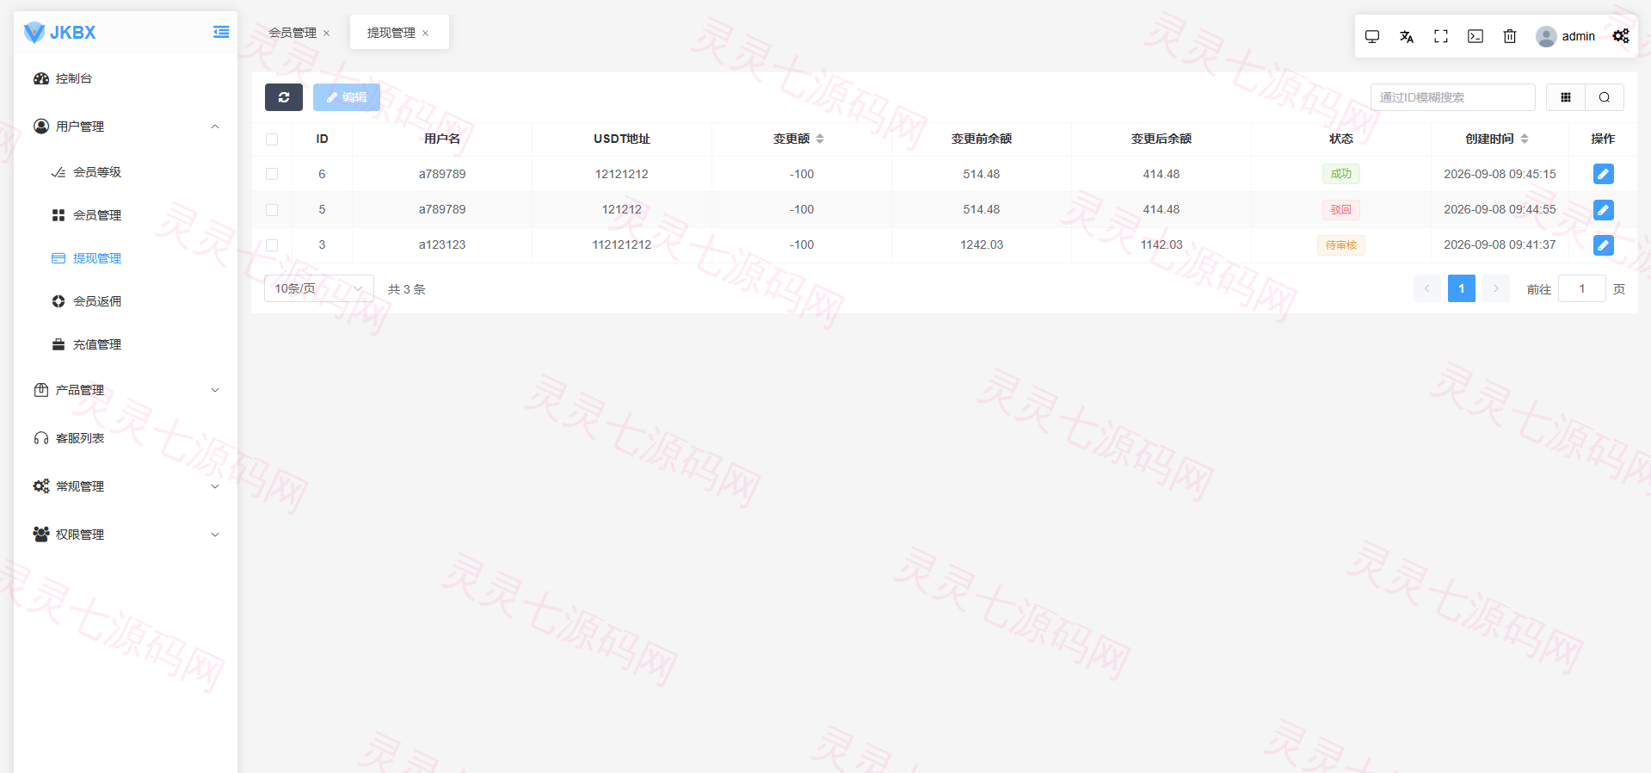Open the layout settings gears icon
Image resolution: width=1651 pixels, height=773 pixels.
tap(1621, 36)
